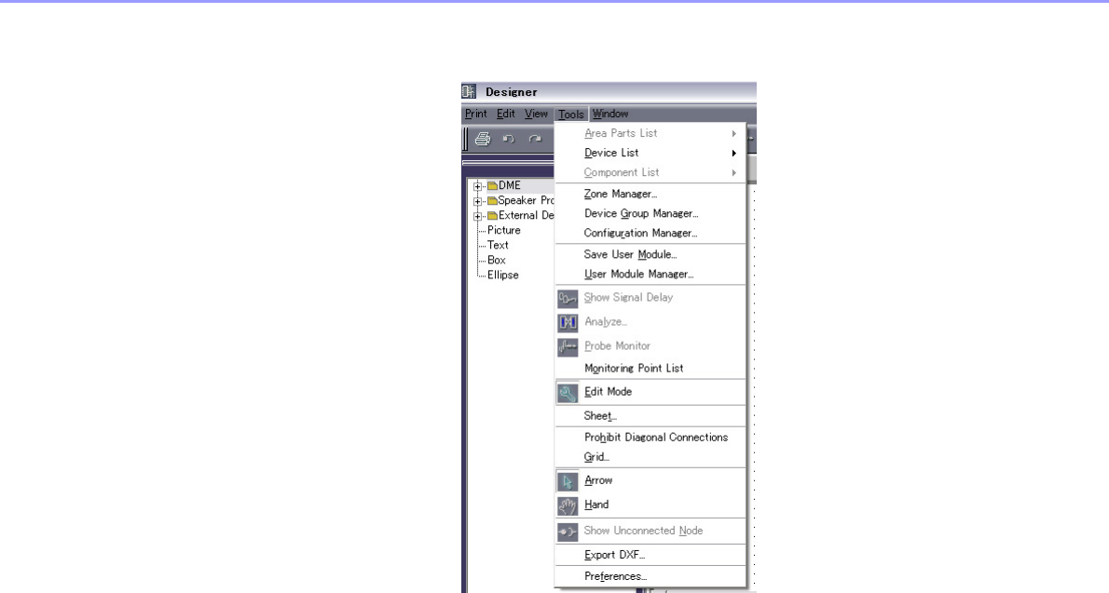Click the Redo toolbar icon

point(535,139)
